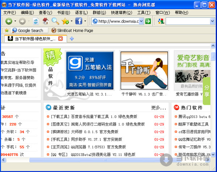The width and height of the screenshot is (217, 172).
Task: Click the horizontal scrollbar thumb
Action: (105, 160)
